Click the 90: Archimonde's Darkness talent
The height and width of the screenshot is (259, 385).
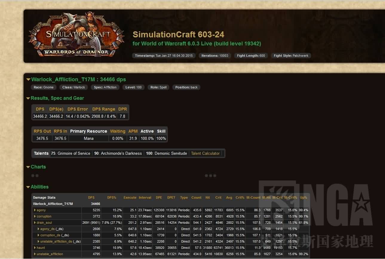(118, 153)
